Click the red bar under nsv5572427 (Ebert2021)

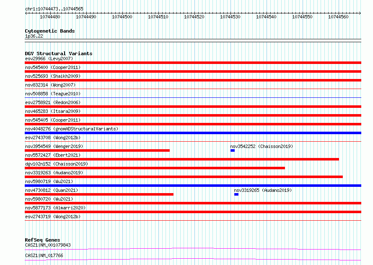182,159
